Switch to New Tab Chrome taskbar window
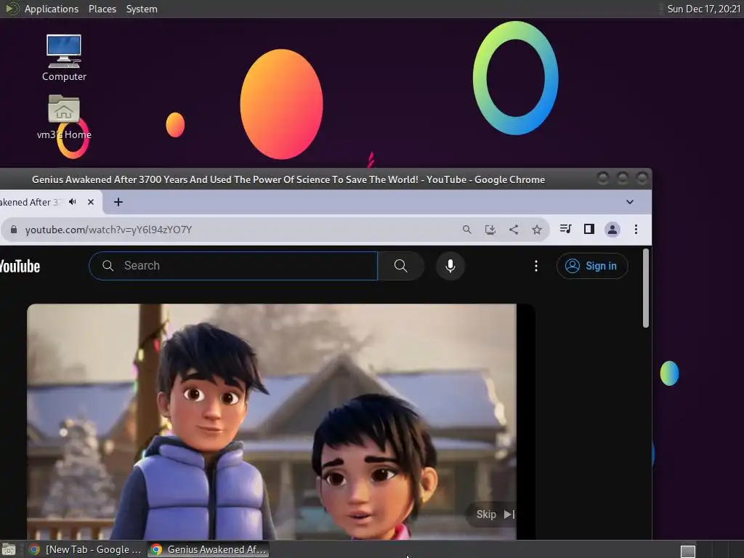Viewport: 744px width, 558px height. (x=86, y=549)
